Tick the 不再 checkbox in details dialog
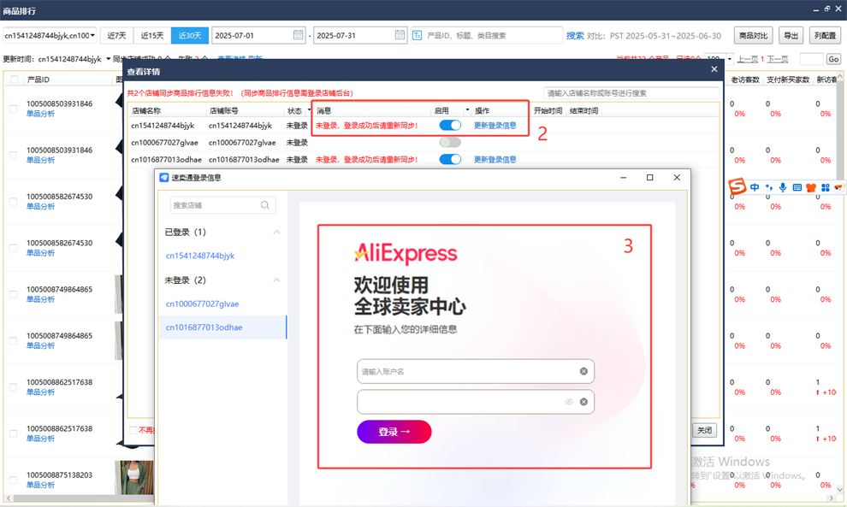This screenshot has height=507, width=847. point(133,430)
